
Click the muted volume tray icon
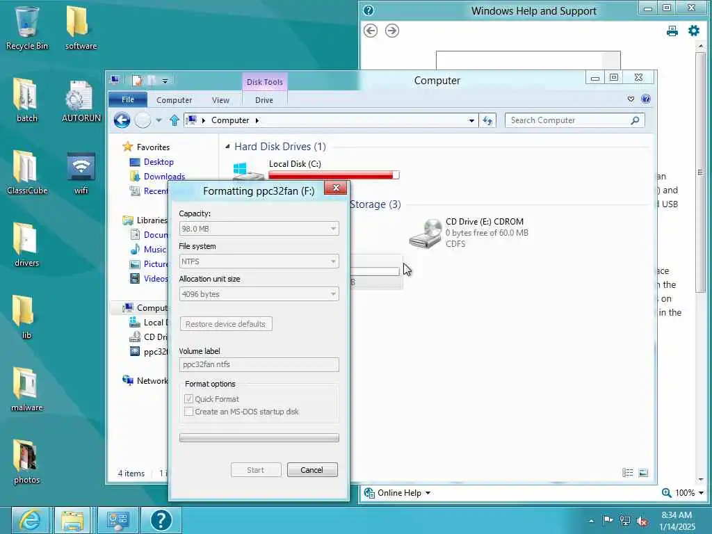[642, 521]
